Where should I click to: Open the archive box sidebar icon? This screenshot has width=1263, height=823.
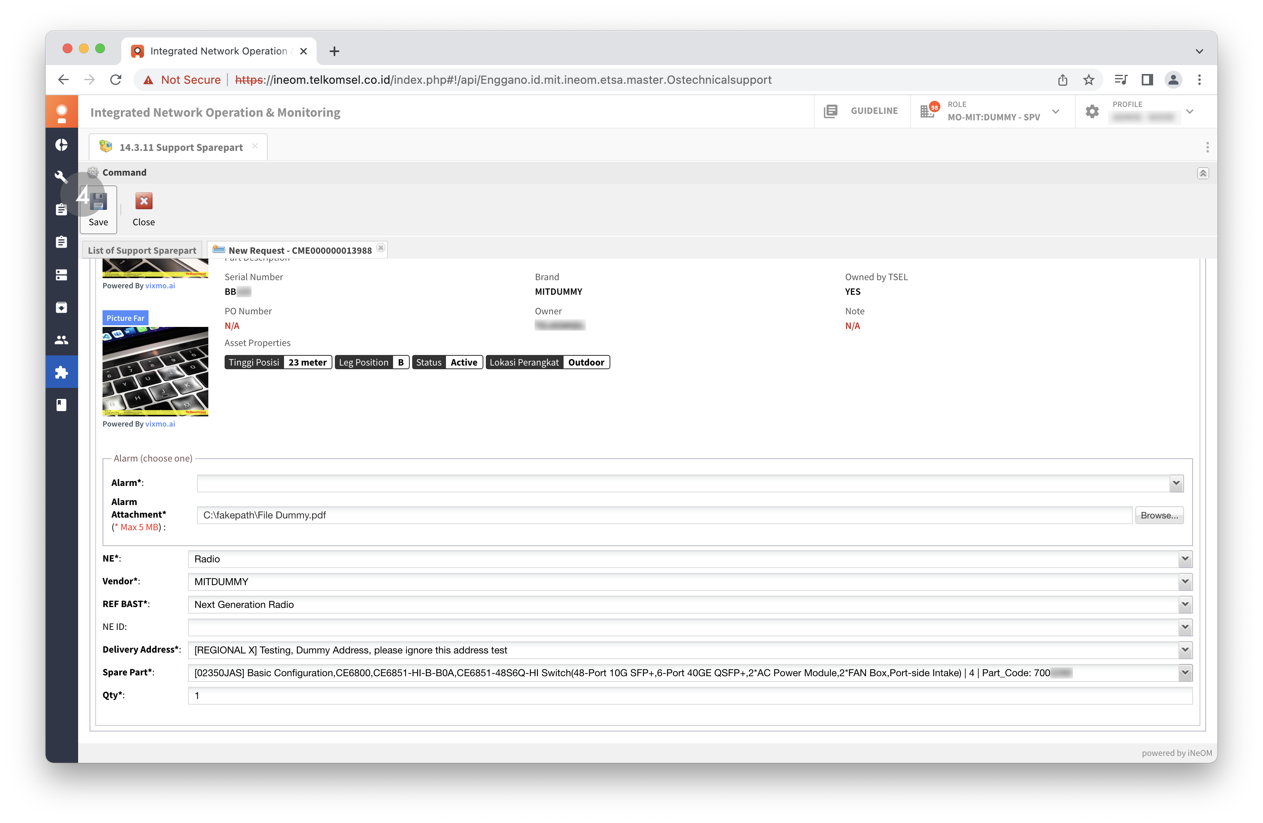tap(61, 307)
